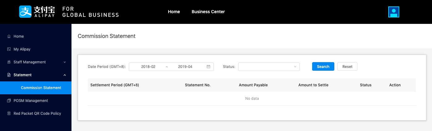
Task: Go to Home in top navigation
Action: click(174, 12)
